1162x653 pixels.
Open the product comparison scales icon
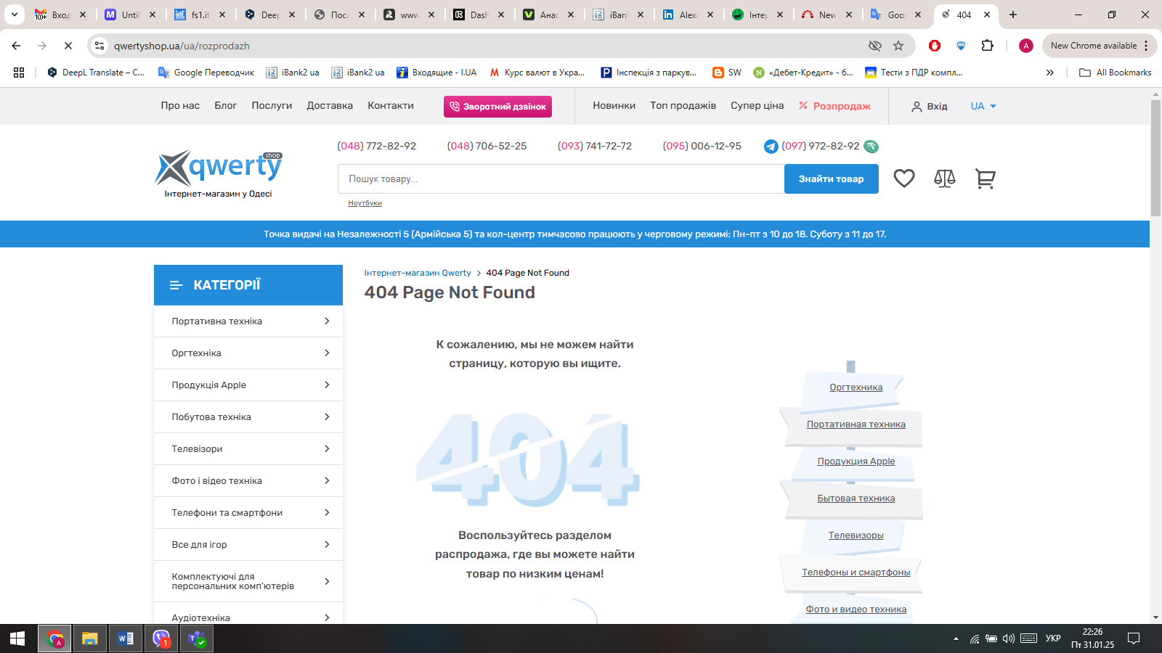pos(944,178)
